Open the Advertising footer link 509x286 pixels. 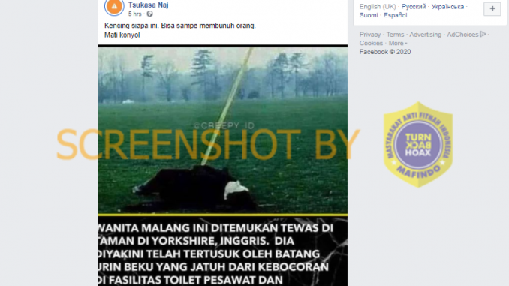[425, 35]
